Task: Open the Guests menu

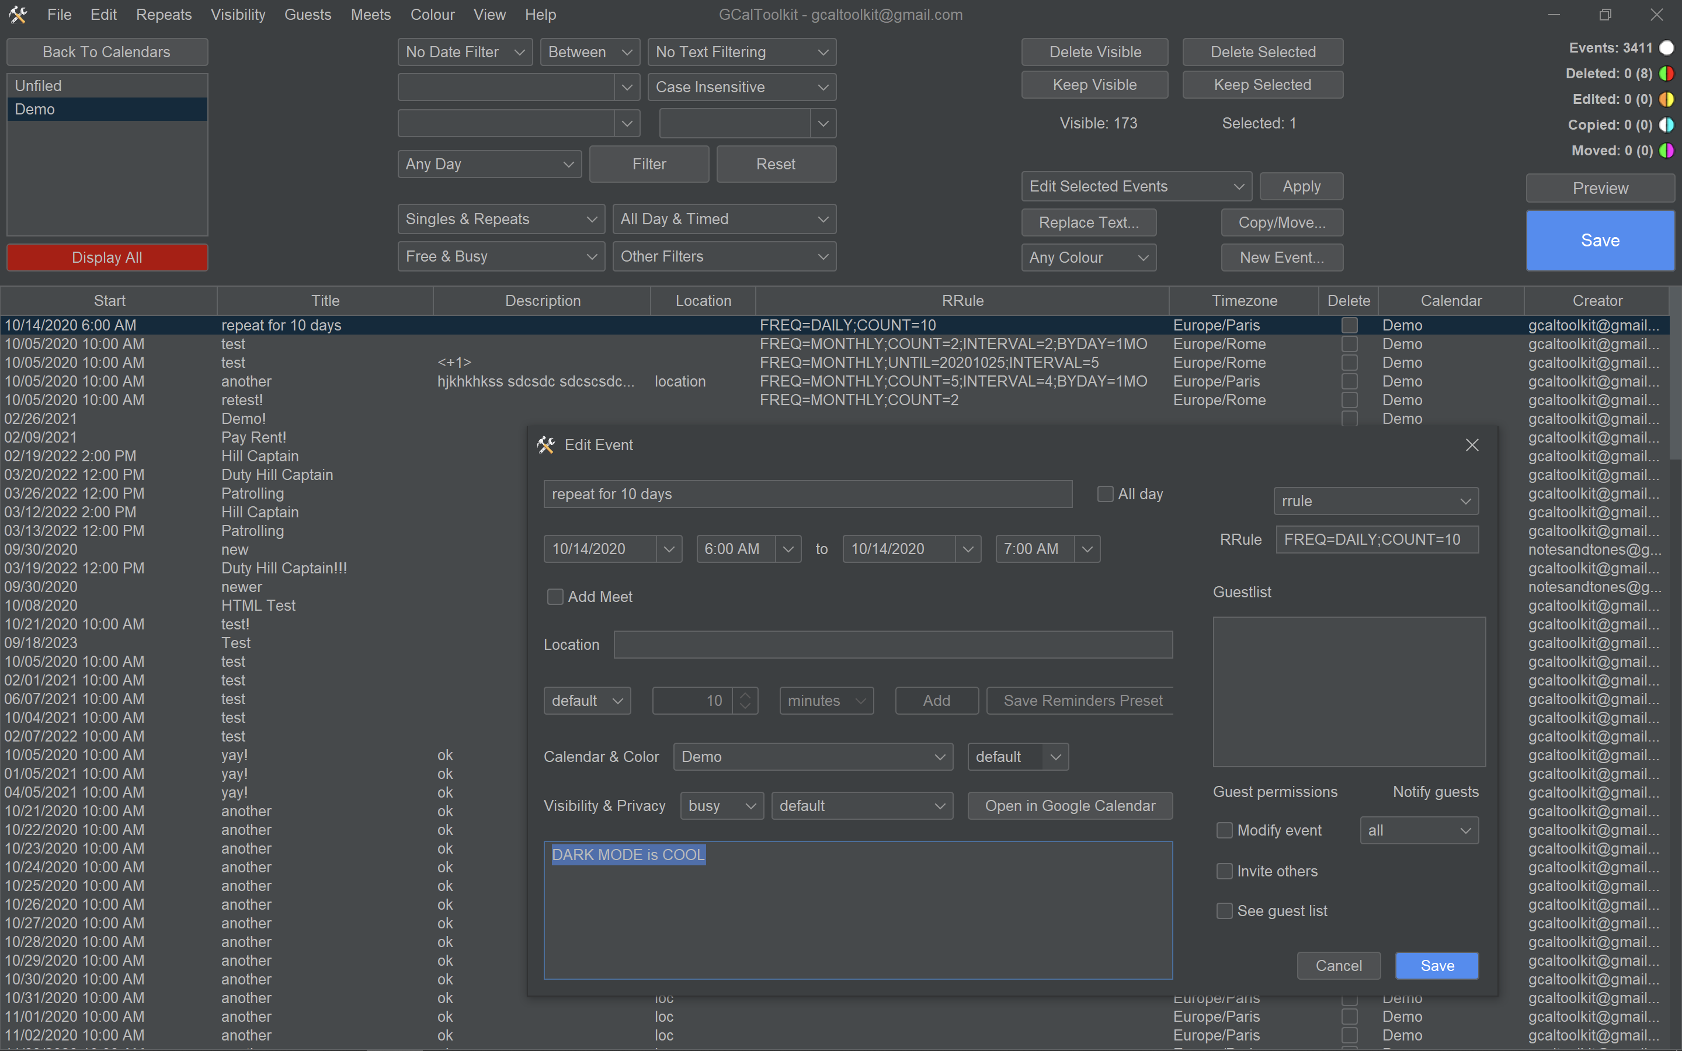Action: click(307, 15)
